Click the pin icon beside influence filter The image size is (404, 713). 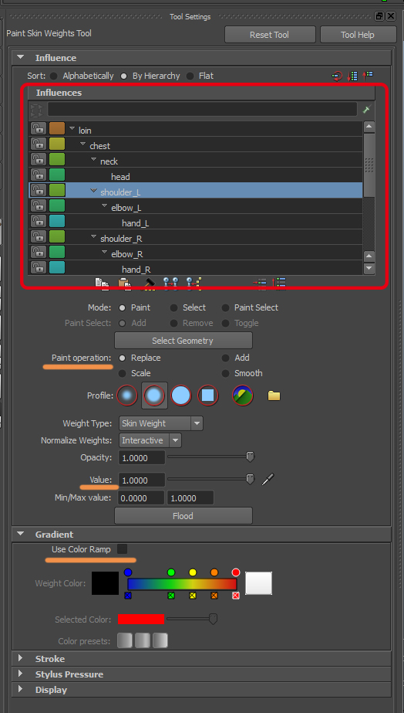367,109
